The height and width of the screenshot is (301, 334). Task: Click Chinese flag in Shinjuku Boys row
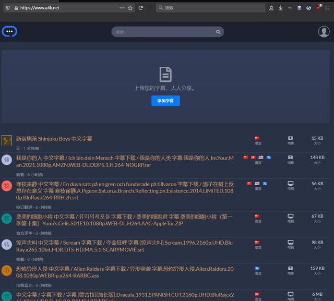click(x=257, y=138)
